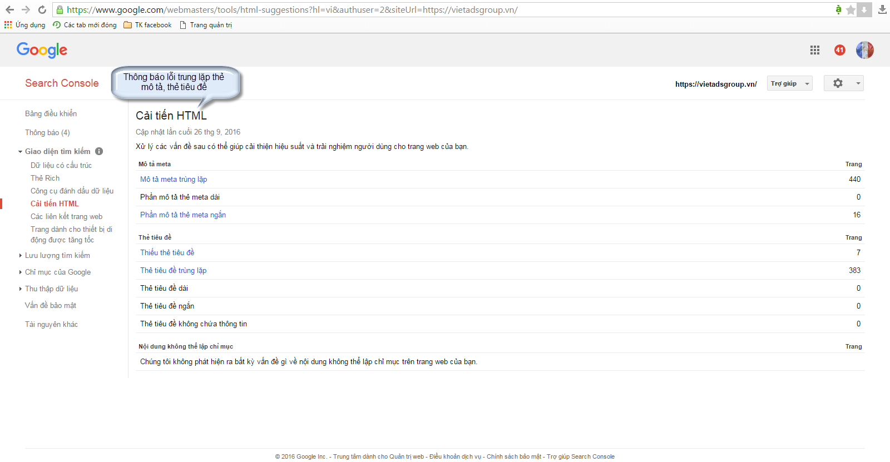
Task: Go back with browser back arrow
Action: click(x=9, y=9)
